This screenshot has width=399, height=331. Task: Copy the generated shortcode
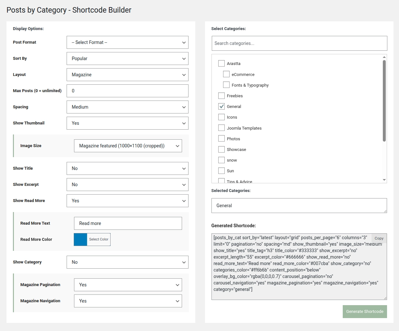(379, 238)
